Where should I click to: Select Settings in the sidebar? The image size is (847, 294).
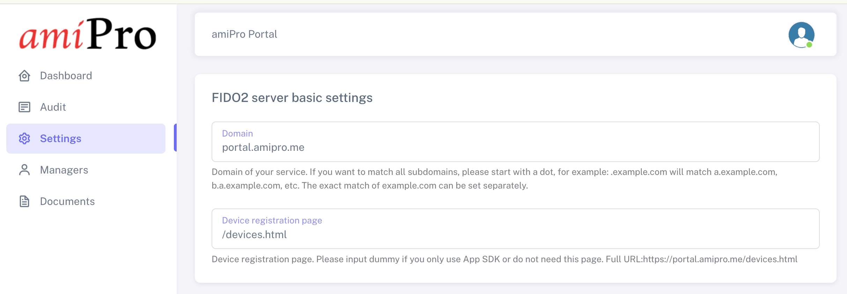tap(61, 139)
